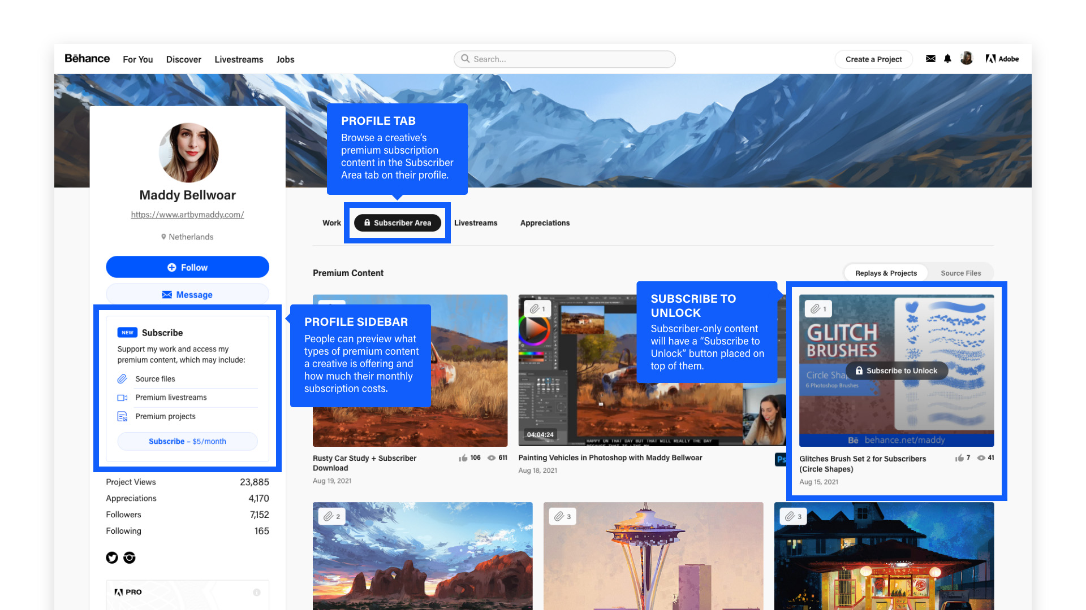
Task: Click the attachment badge on Space Needle artwork
Action: [x=563, y=516]
